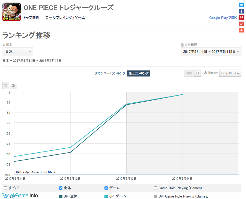Image resolution: width=246 pixels, height=199 pixels.
Task: Click the 2017年5月13日 axis label
Action: click(126, 179)
